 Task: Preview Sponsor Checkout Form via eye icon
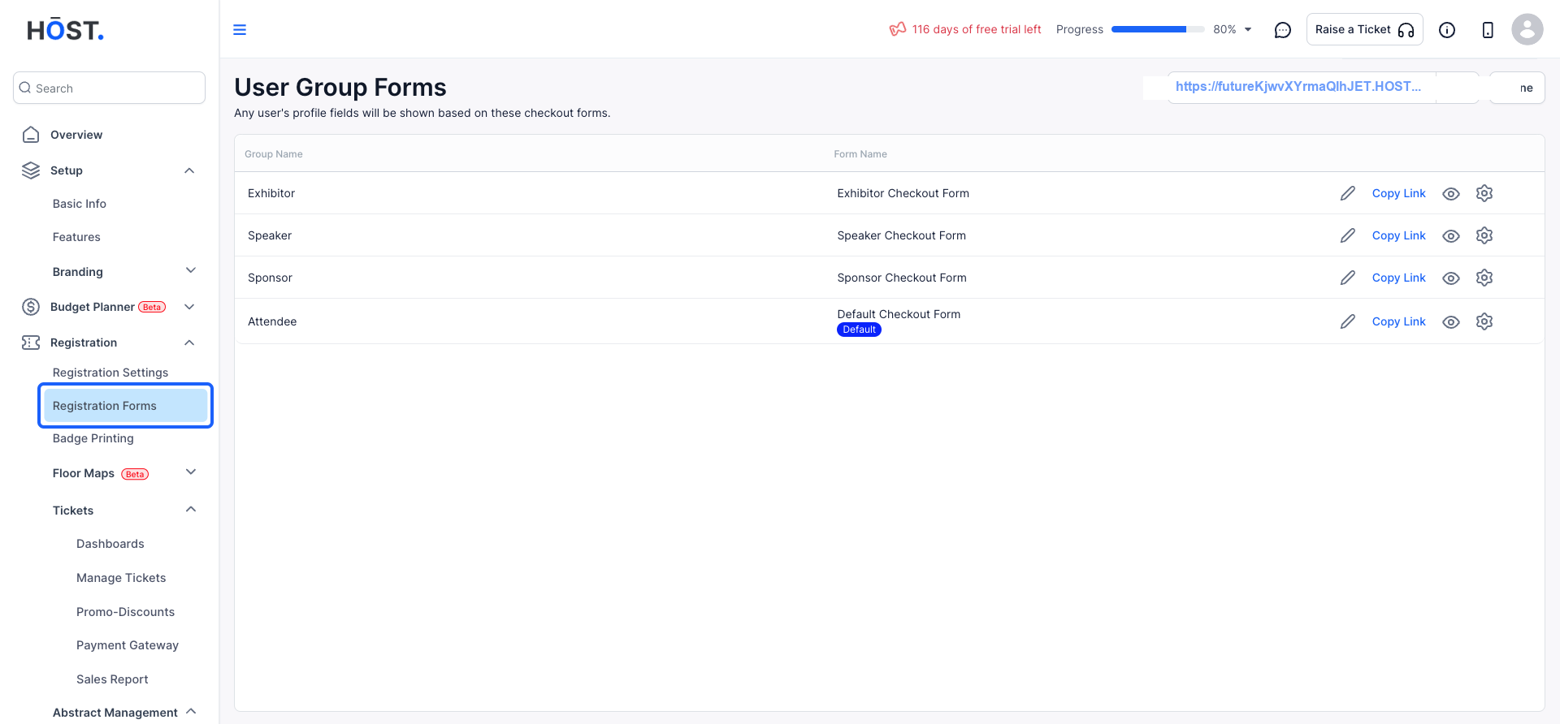1451,278
